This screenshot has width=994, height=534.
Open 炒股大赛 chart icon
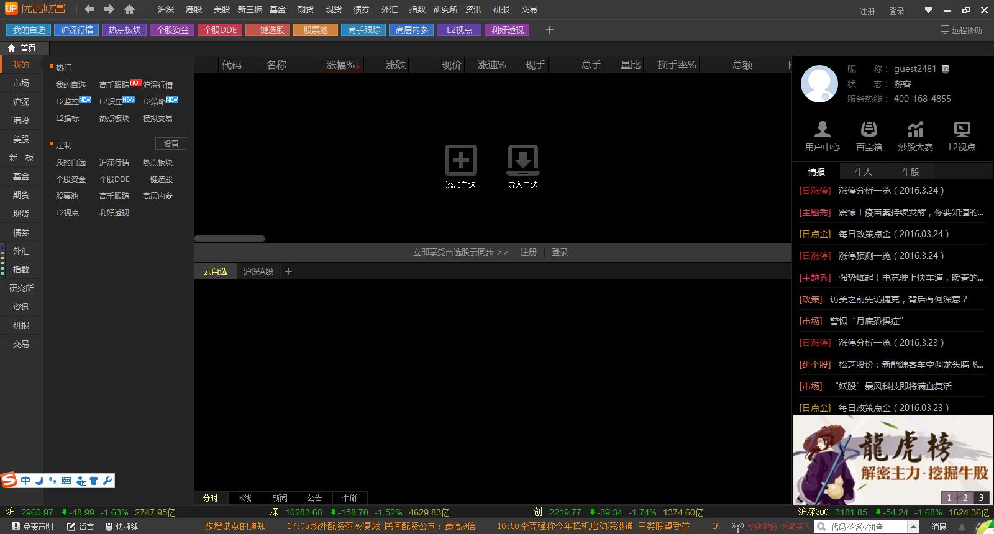tap(916, 129)
